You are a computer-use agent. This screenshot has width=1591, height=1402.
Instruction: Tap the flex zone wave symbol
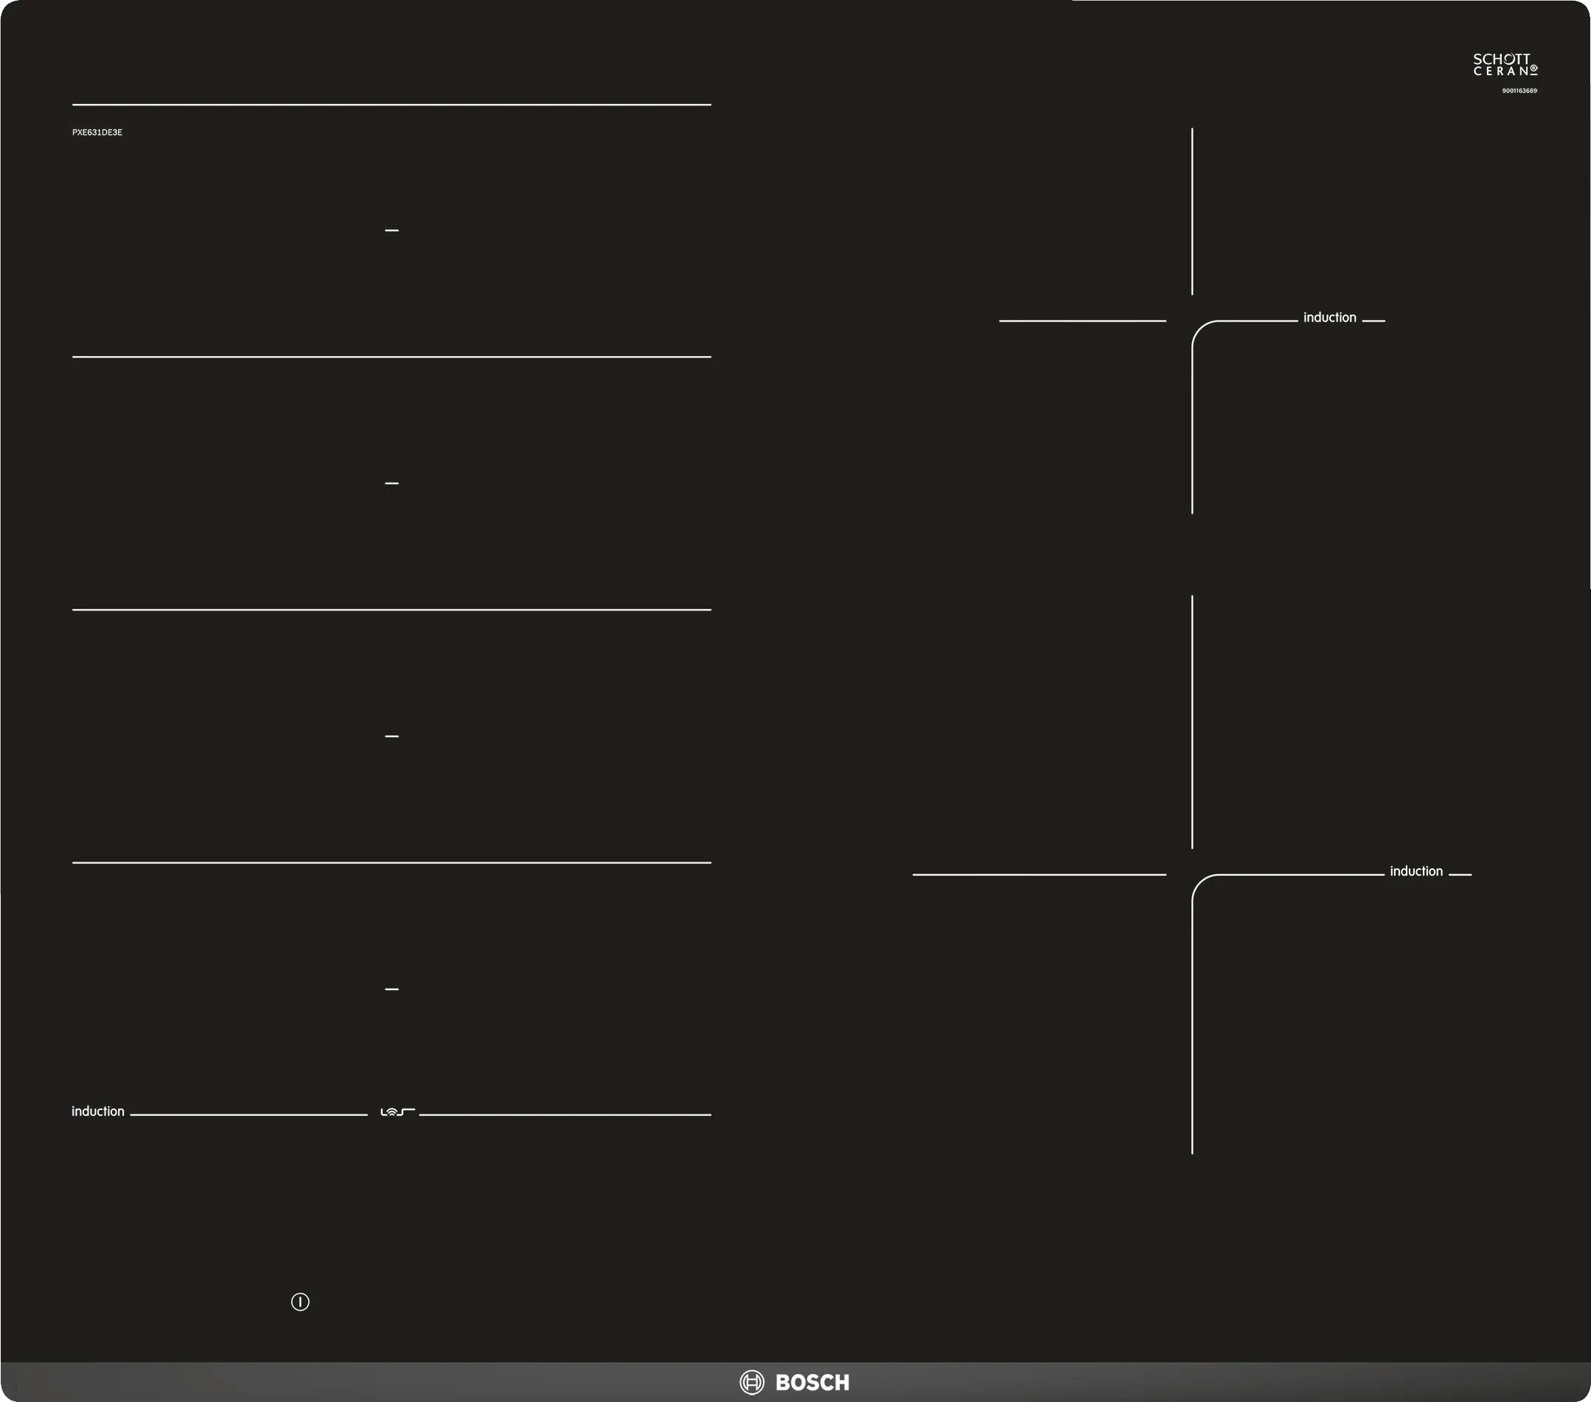pyautogui.click(x=398, y=1112)
